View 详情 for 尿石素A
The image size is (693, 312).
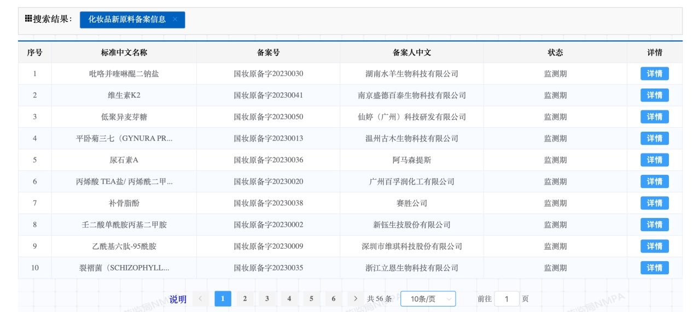tap(654, 160)
